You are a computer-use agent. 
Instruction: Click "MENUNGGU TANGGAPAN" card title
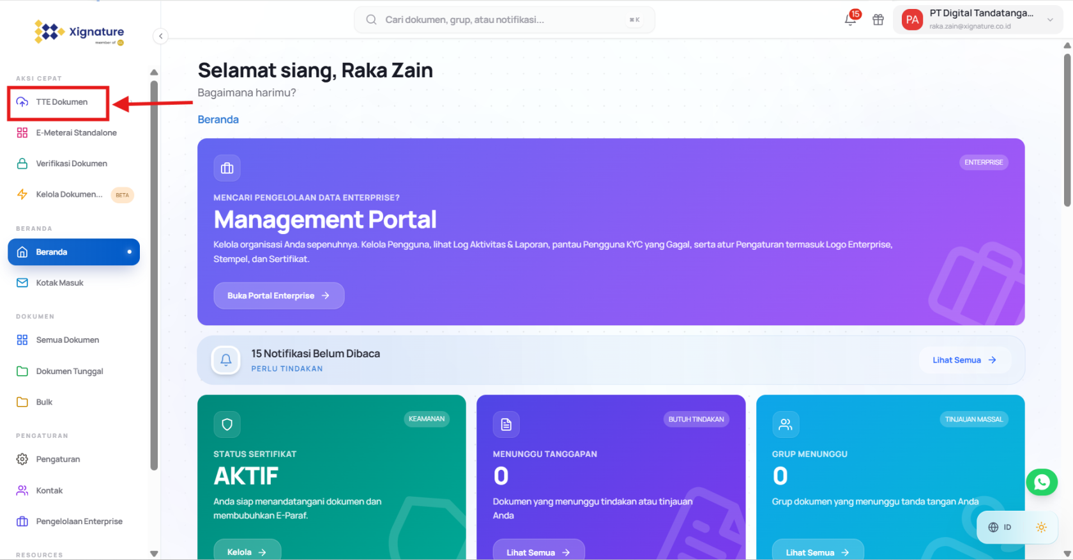pyautogui.click(x=545, y=454)
